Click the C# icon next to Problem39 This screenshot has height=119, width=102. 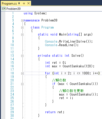pyautogui.click(x=4, y=9)
